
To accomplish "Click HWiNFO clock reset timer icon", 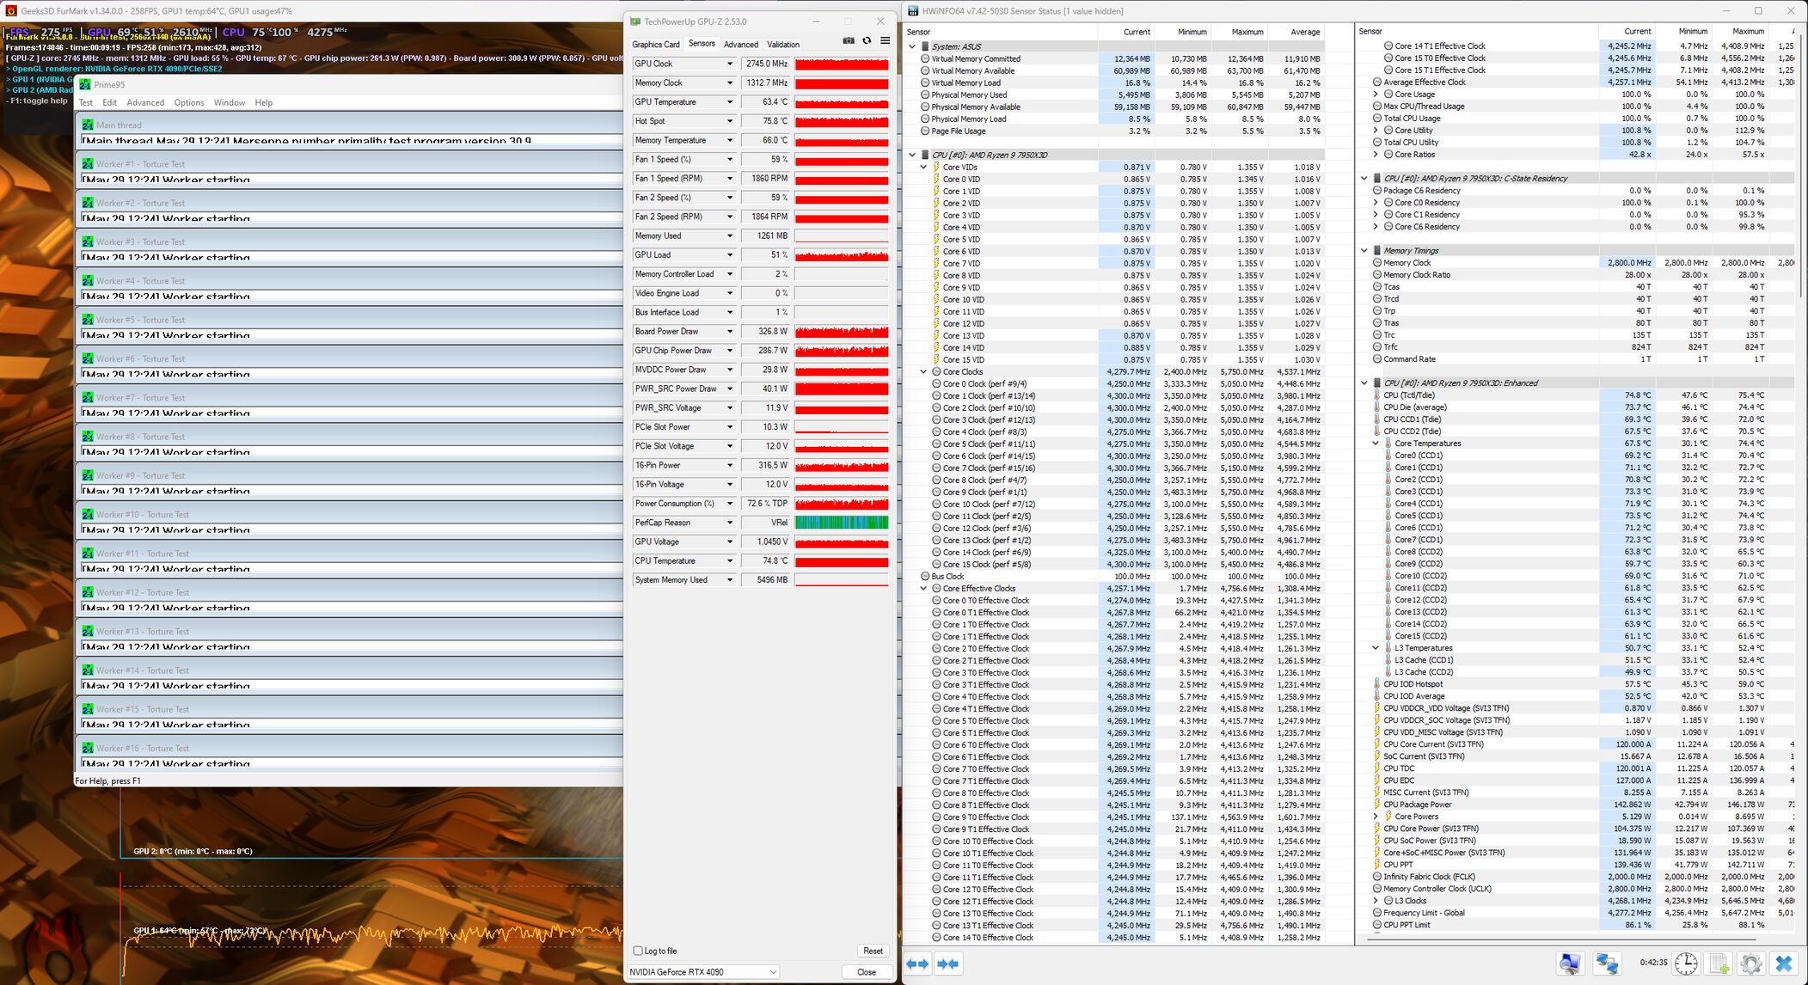I will pos(1685,964).
